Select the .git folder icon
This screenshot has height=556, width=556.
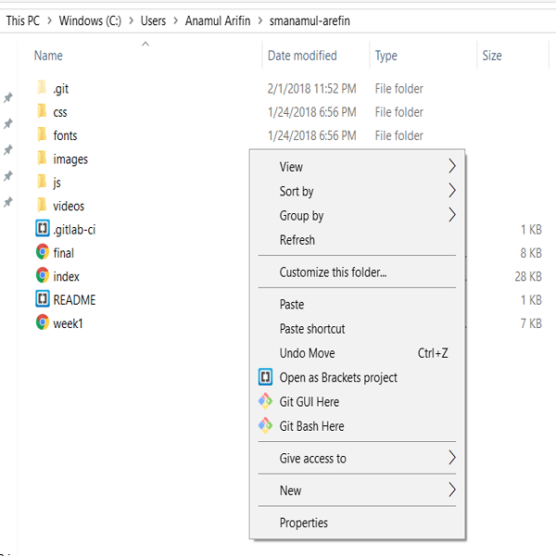click(42, 88)
